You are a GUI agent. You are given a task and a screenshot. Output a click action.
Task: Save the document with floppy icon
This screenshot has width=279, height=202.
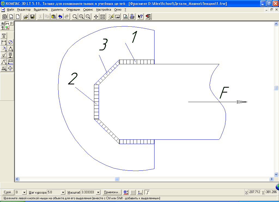pos(32,17)
